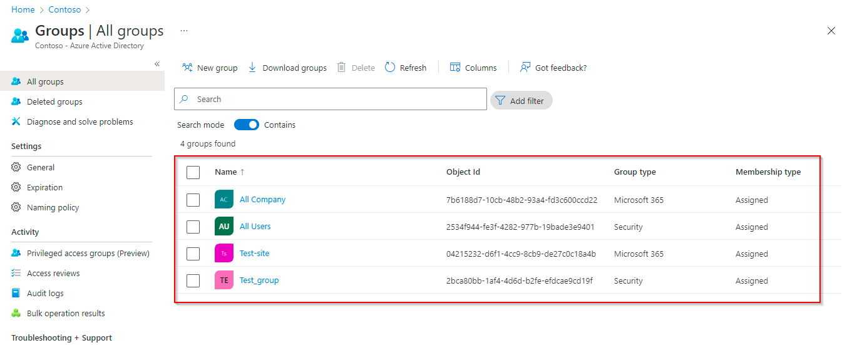Click Object Id 04215232-d6f1-4cc9-8cb9-de27c0c18a4b
This screenshot has height=345, width=852.
tap(521, 254)
